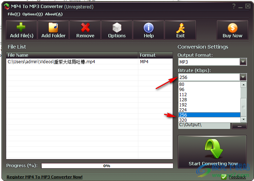The height and width of the screenshot is (181, 254).
Task: Click the question mark icon in title bar
Action: (x=234, y=6)
